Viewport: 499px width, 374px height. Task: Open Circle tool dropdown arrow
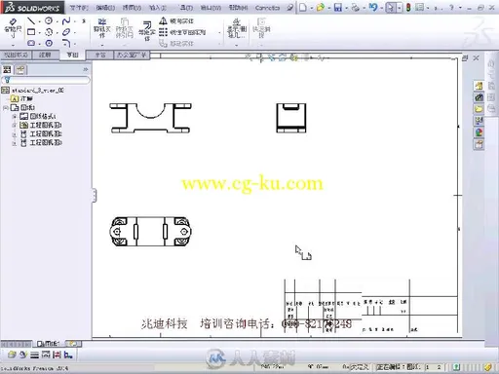[57, 21]
